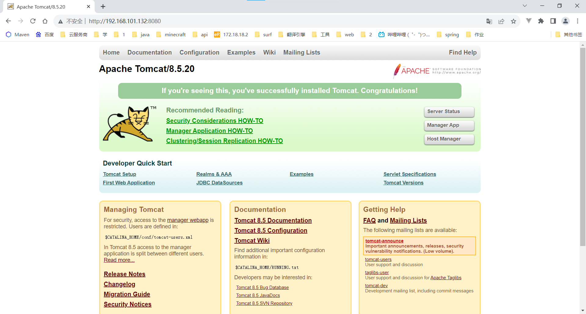Open the Apache Taglibs link
The image size is (586, 314).
click(446, 278)
